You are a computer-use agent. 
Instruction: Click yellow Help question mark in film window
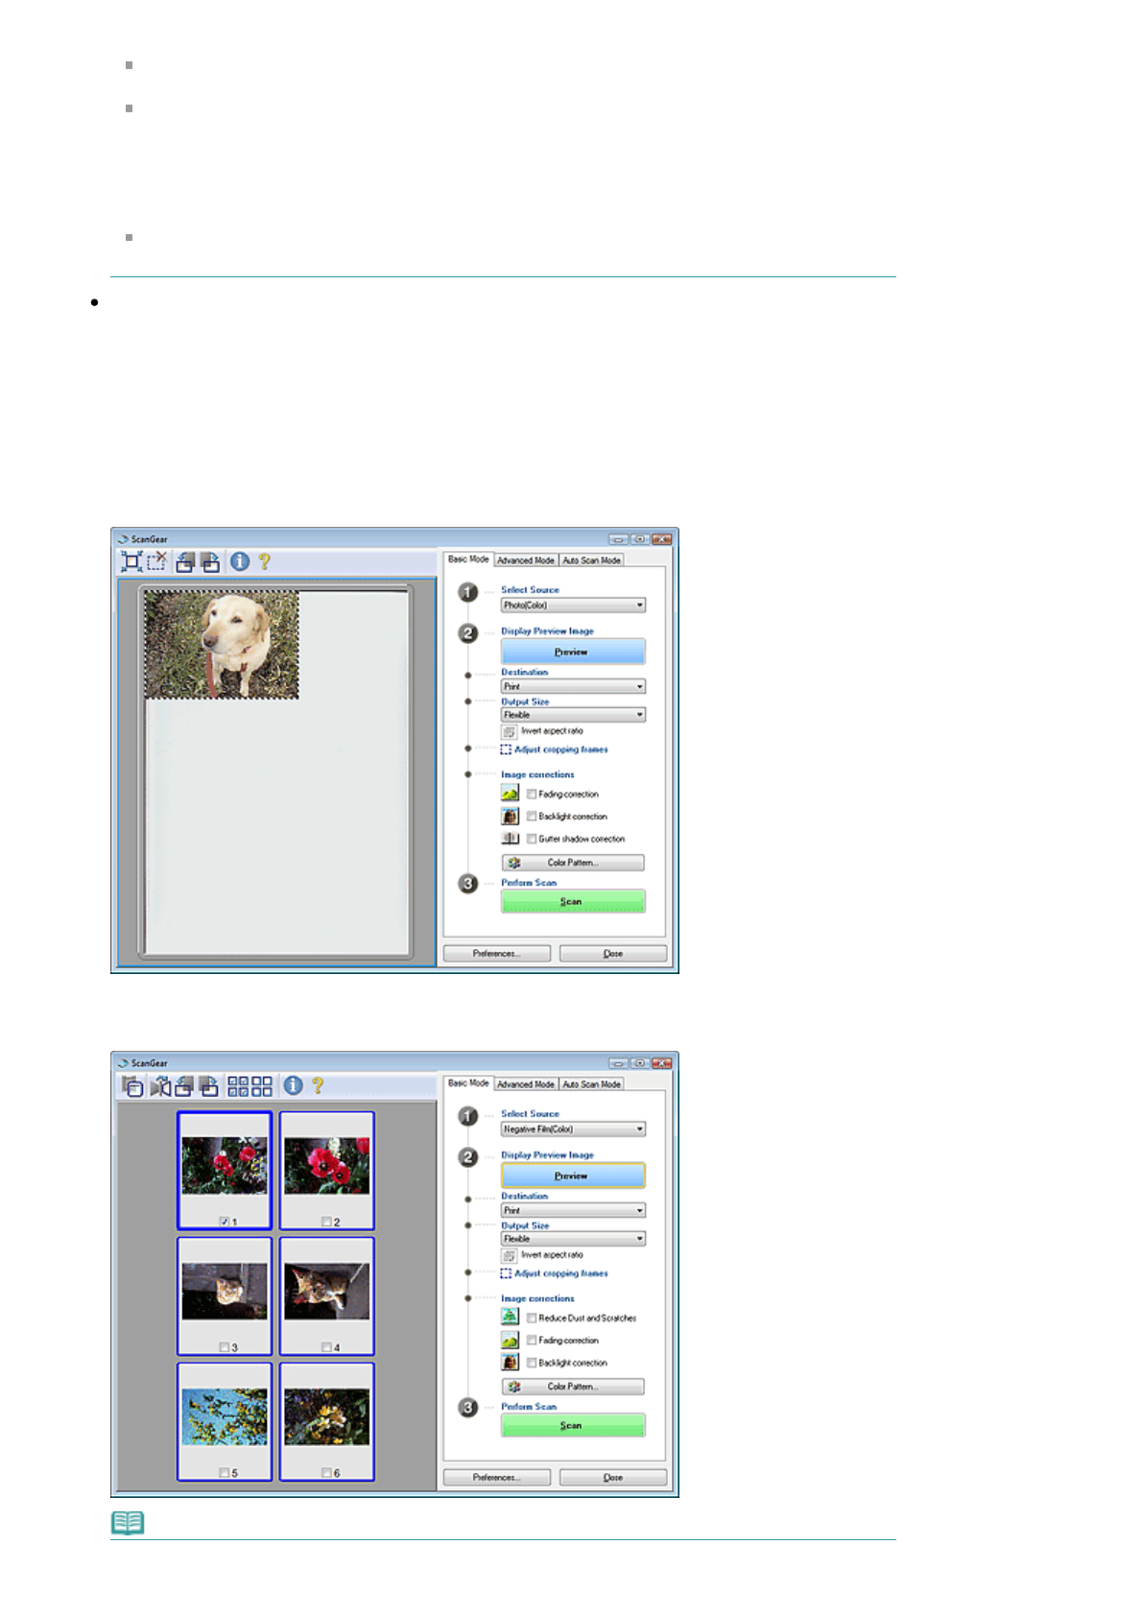pyautogui.click(x=318, y=1086)
